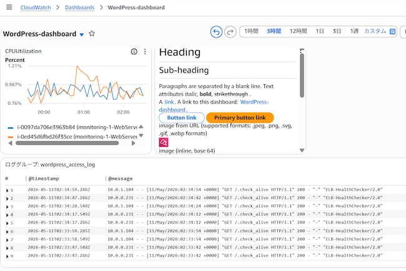Click the @message column header
Screen dimensions: 406x271
[121, 179]
